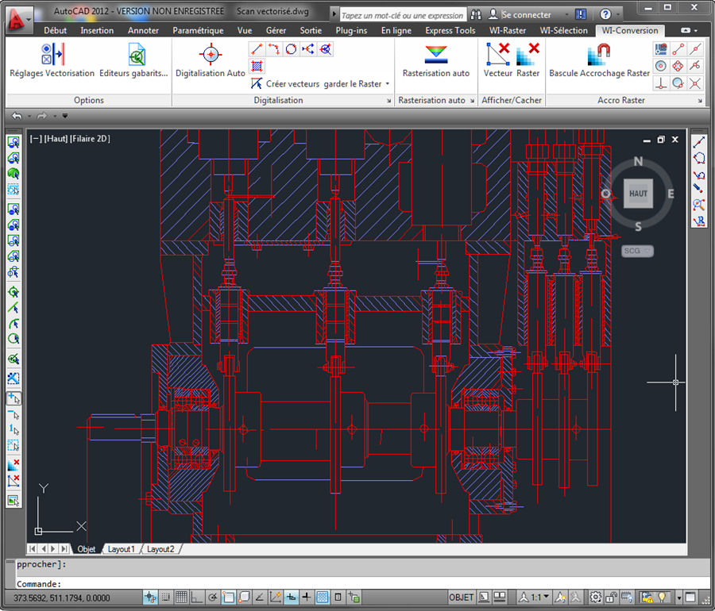The image size is (715, 611).
Task: Open the WI-Raster ribbon tab
Action: [x=508, y=30]
